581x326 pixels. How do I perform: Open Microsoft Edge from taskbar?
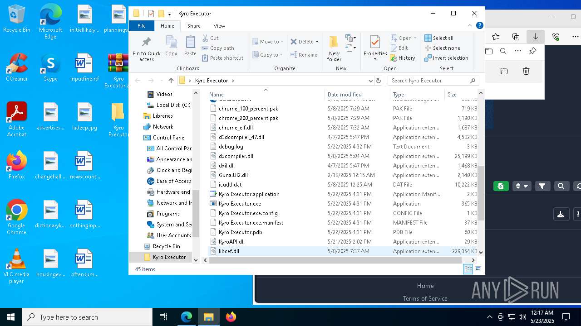[187, 317]
